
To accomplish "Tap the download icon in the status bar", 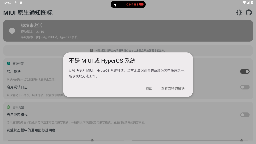I will click(16, 3).
